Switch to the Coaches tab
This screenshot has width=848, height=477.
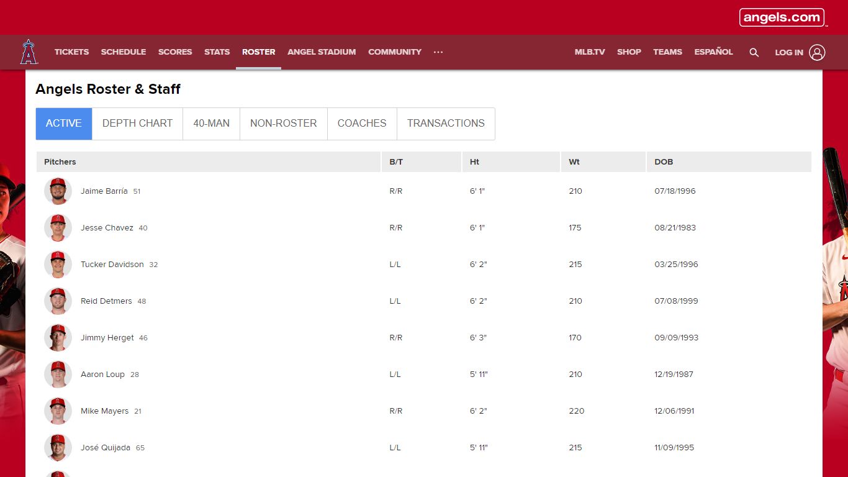pyautogui.click(x=362, y=124)
